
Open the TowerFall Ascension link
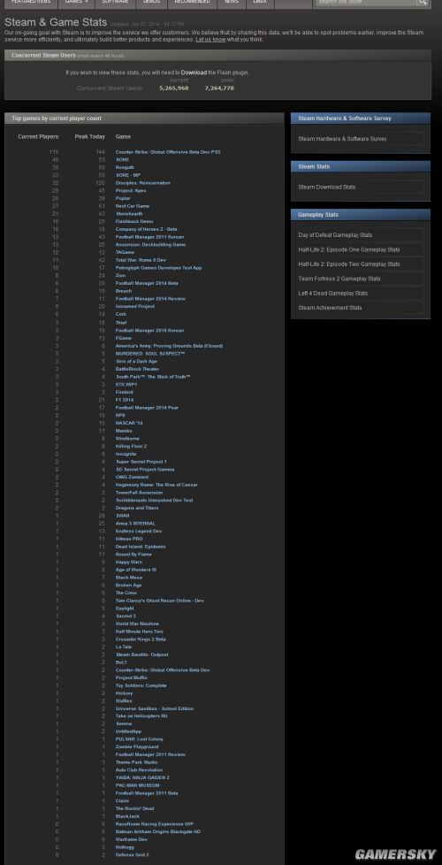coord(139,493)
